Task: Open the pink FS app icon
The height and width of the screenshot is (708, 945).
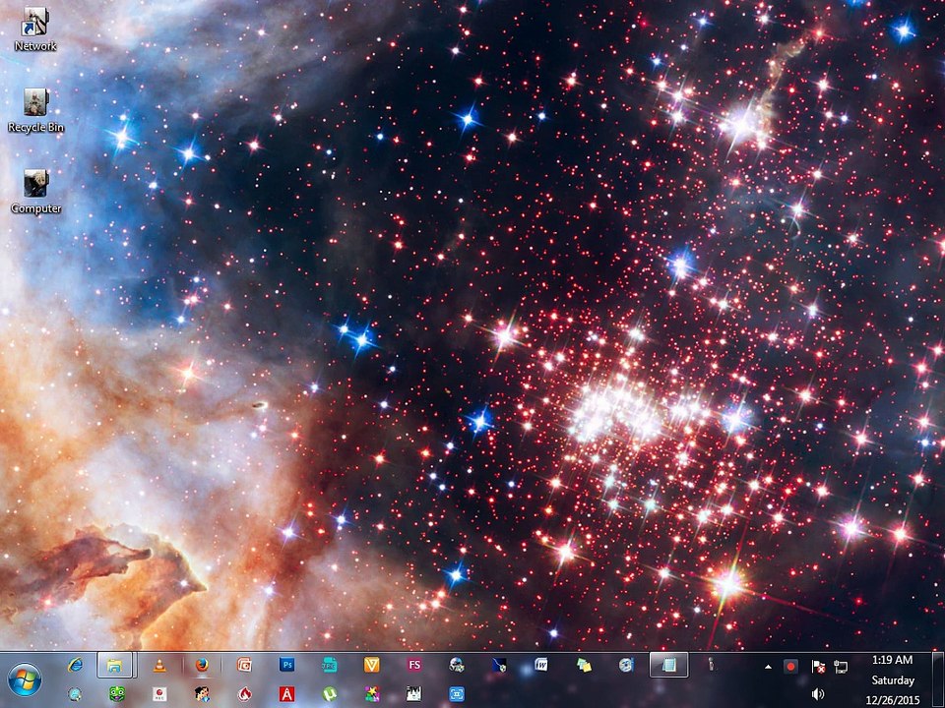Action: (x=414, y=665)
